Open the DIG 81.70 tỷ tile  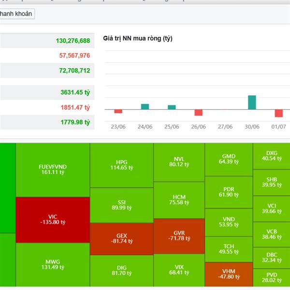pos(122,271)
